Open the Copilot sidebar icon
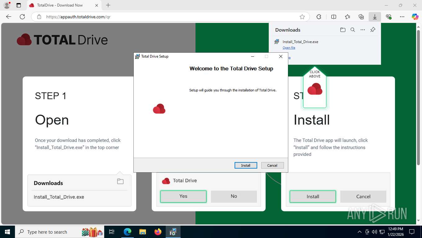Screen dimensions: 422x238 (415, 17)
